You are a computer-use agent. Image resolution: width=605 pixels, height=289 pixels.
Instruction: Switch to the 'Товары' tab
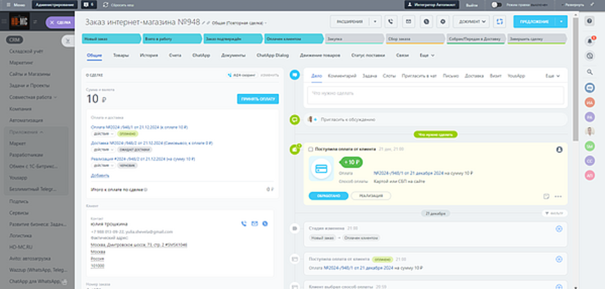click(121, 55)
